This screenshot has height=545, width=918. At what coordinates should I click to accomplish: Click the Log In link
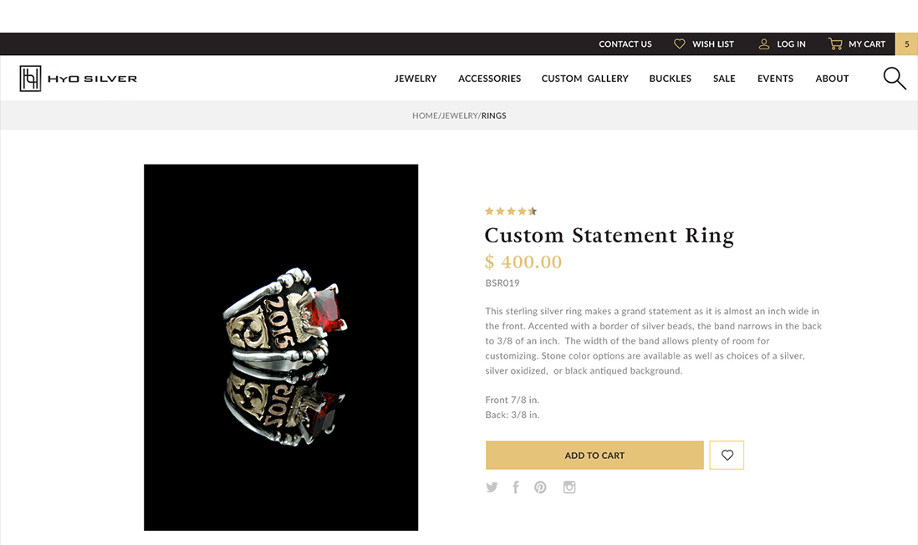(783, 44)
